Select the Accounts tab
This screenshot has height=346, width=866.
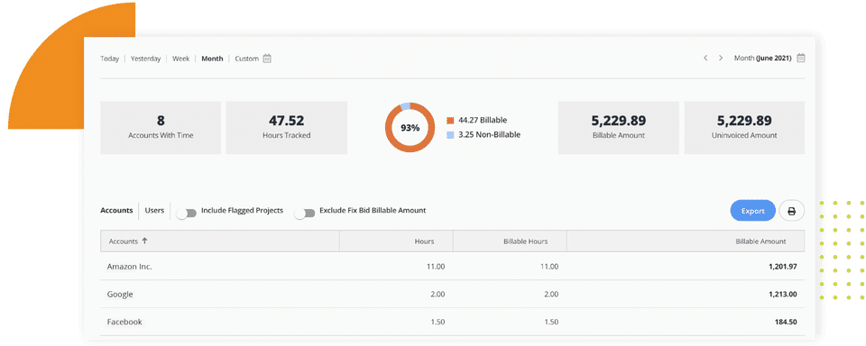(116, 210)
